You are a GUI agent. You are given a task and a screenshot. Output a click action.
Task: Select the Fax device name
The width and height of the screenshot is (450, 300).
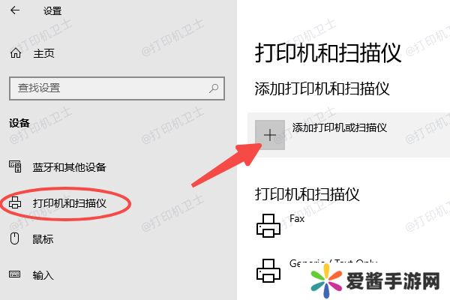(x=297, y=219)
